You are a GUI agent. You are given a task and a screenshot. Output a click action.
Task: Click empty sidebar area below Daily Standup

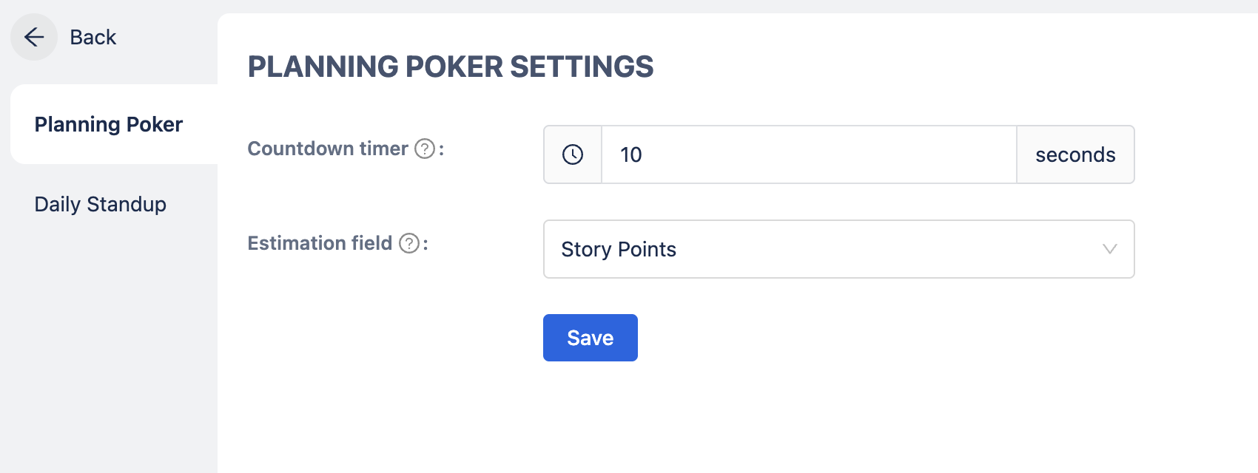(x=109, y=340)
